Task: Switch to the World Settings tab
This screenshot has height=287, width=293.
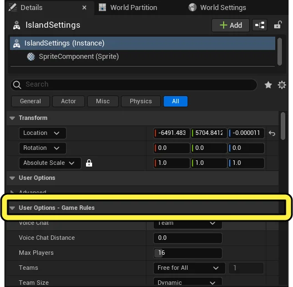Action: point(218,8)
